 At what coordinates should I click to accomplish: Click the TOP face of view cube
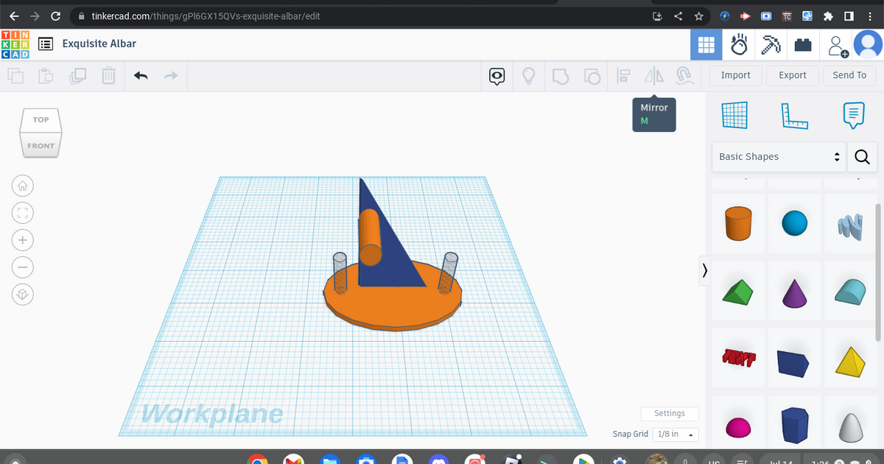click(41, 119)
